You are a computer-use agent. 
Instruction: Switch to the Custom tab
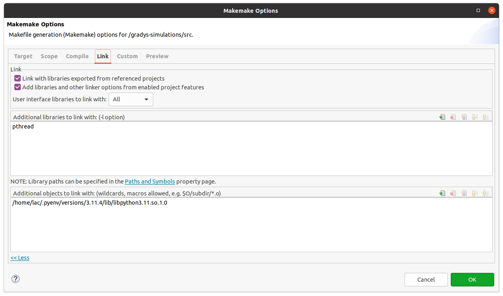[127, 56]
